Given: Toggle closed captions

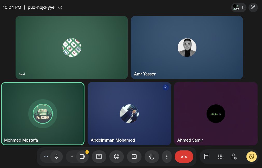Looking at the screenshot, I should point(134,157).
